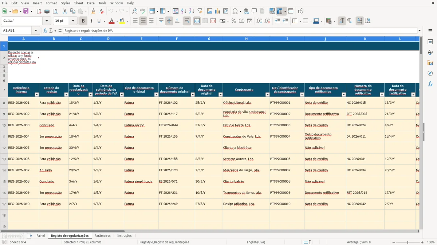The width and height of the screenshot is (437, 245).
Task: Click column F header
Action: pos(177,38)
